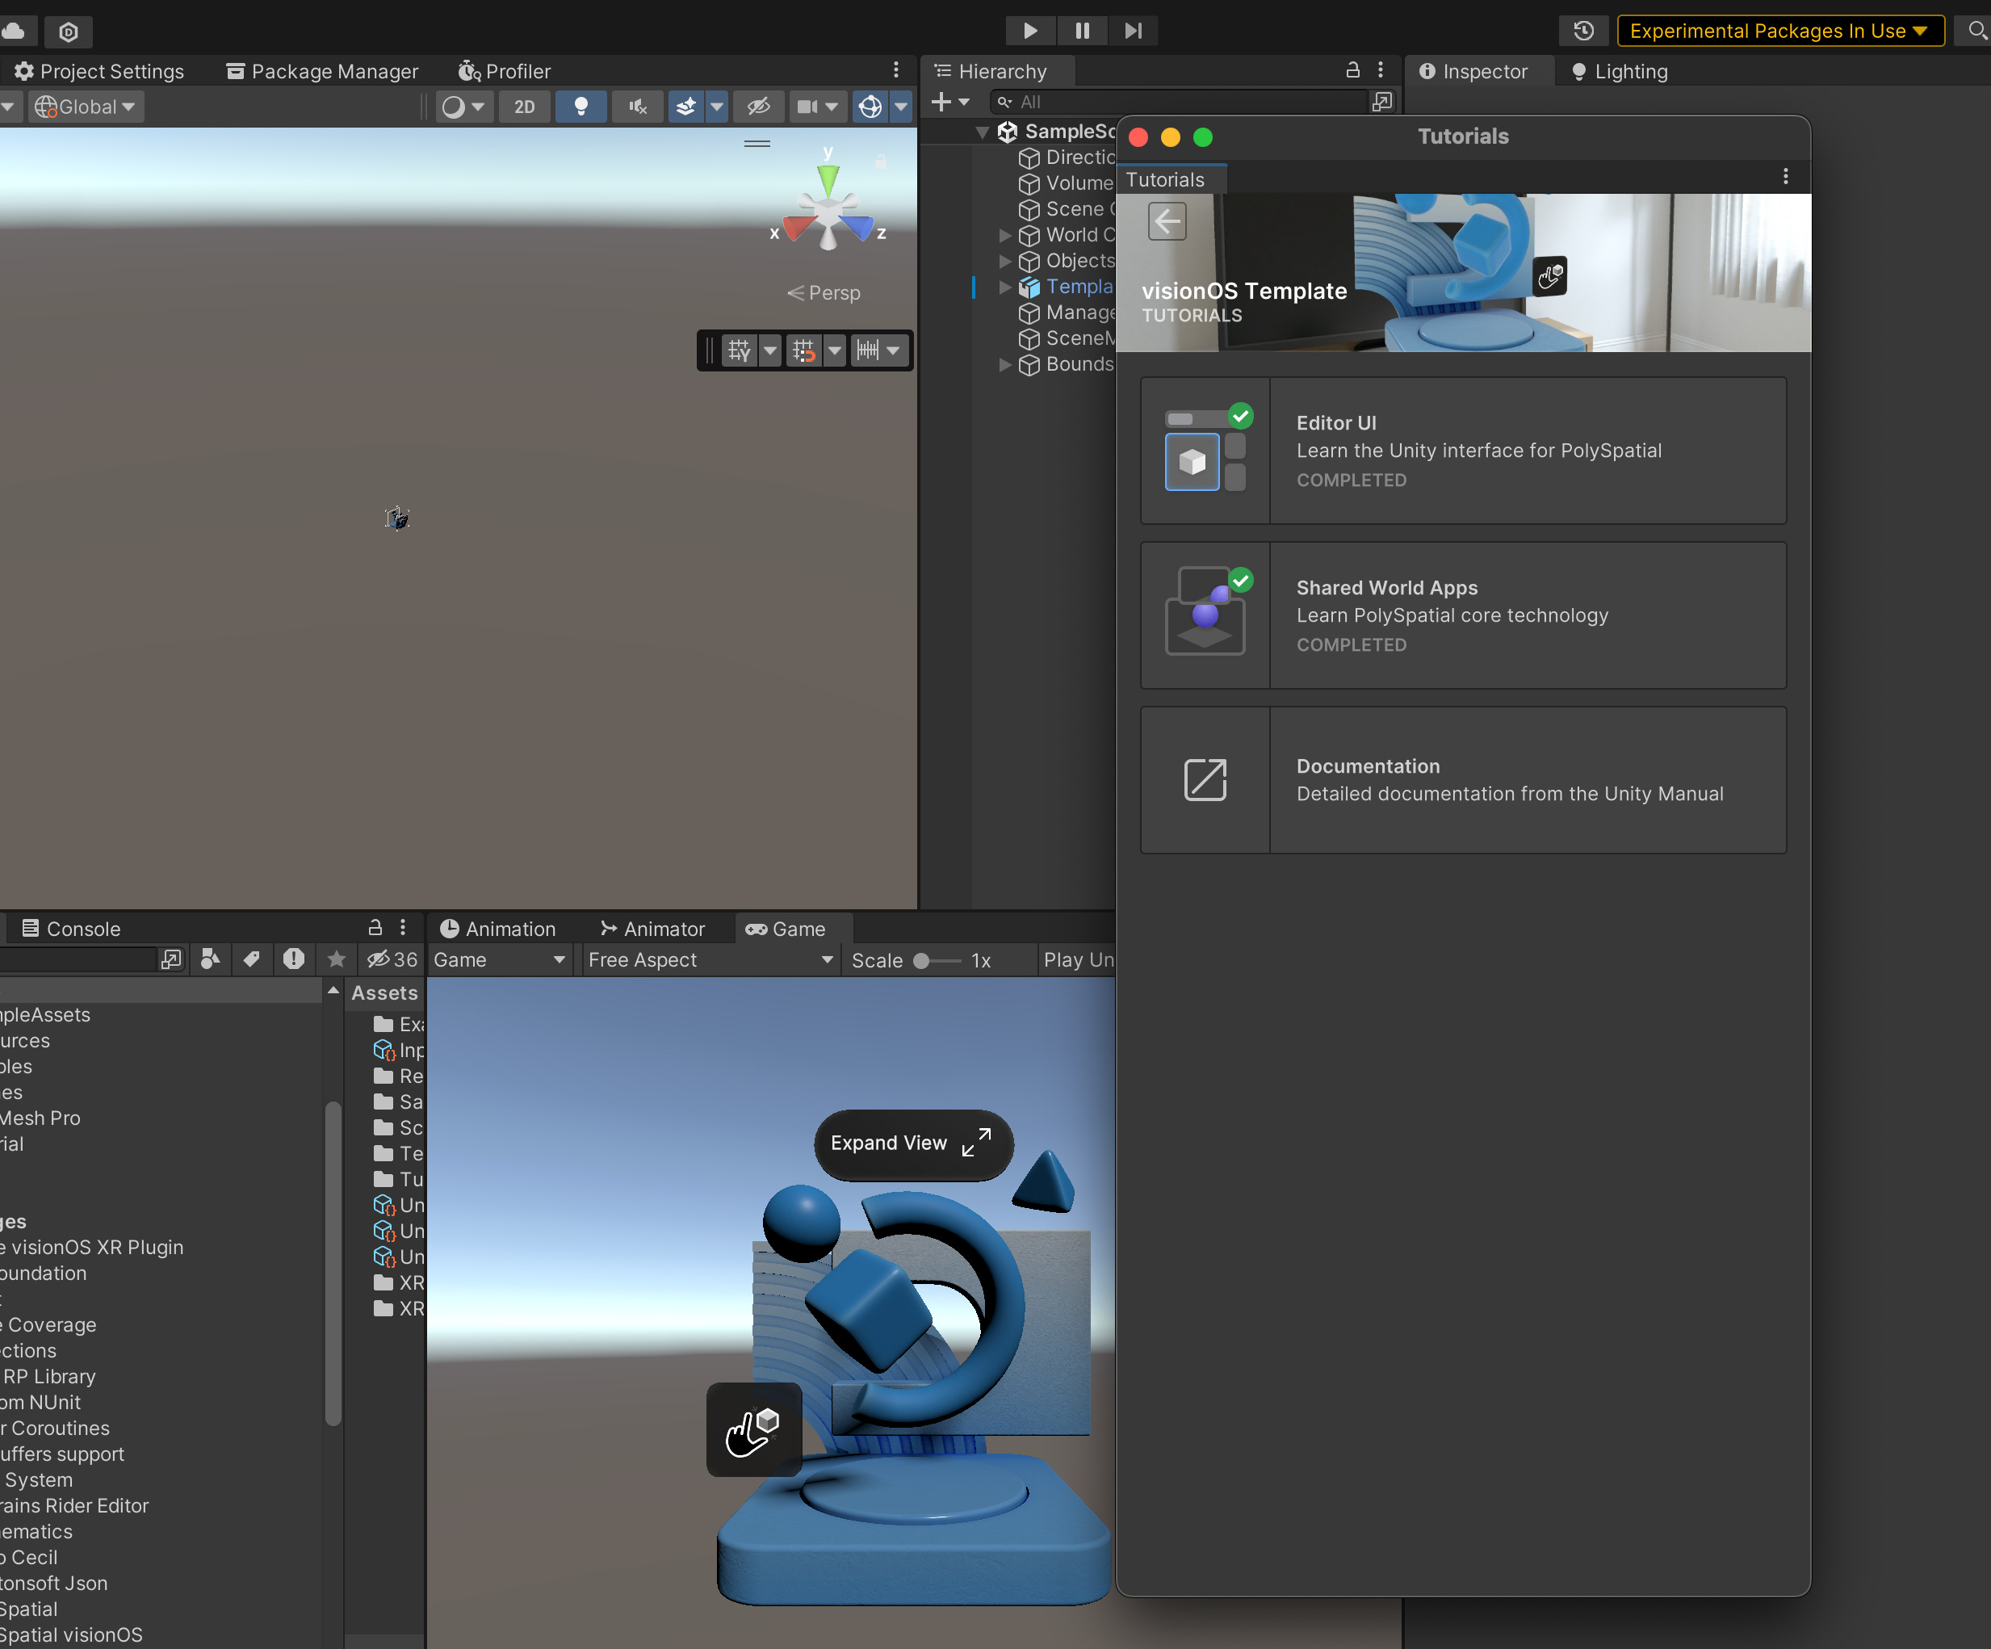Click the visionOS Template banner image
1991x1649 pixels.
1463,273
